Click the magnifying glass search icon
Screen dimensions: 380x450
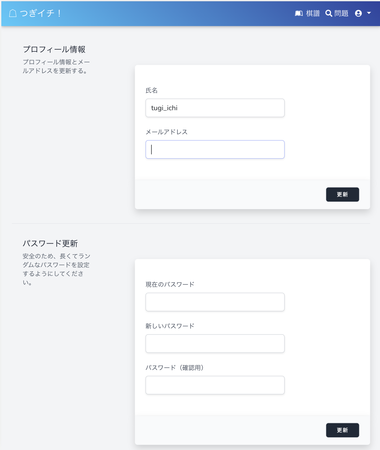[x=329, y=13]
